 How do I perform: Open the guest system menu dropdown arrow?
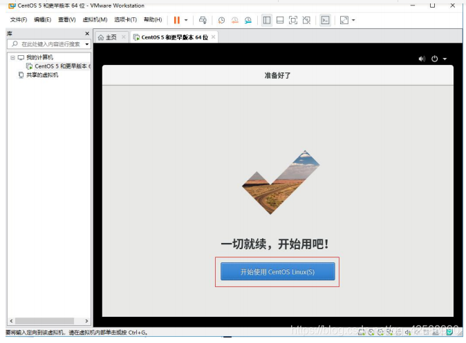(x=445, y=59)
